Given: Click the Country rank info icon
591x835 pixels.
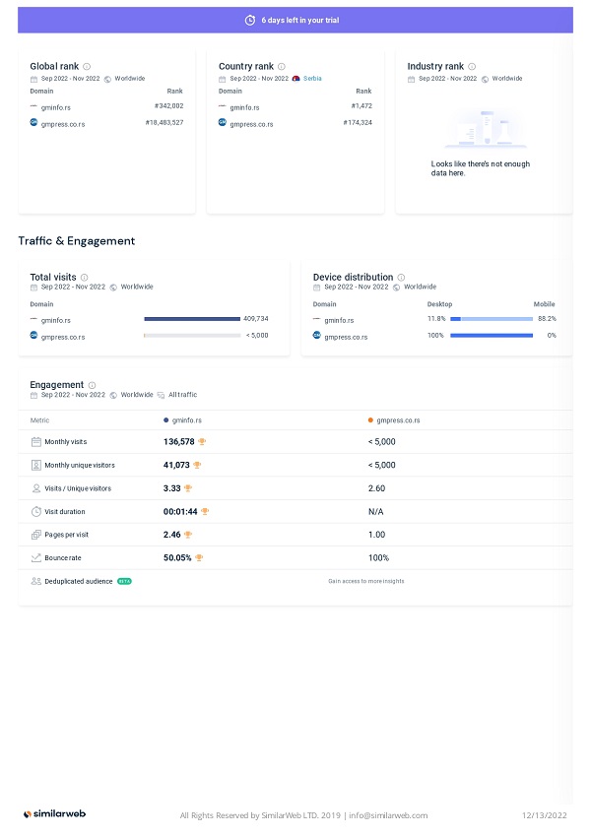Looking at the screenshot, I should click(x=282, y=67).
